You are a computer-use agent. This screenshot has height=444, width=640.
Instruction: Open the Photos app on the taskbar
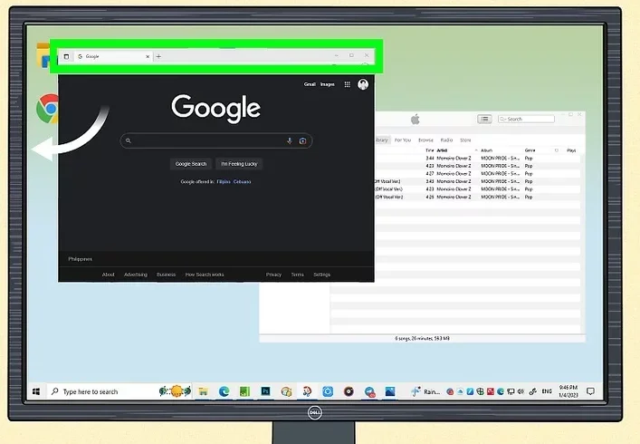pyautogui.click(x=390, y=391)
